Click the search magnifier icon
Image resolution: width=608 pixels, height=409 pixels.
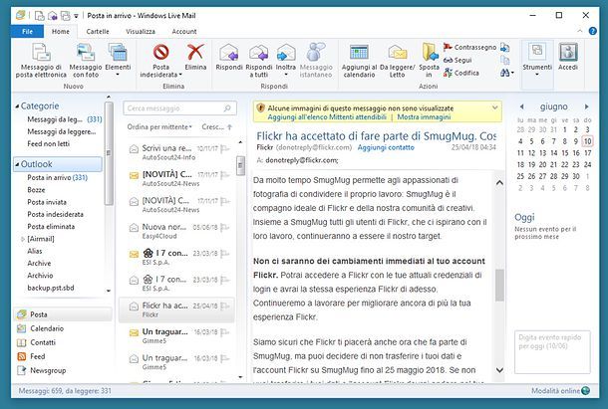[227, 108]
